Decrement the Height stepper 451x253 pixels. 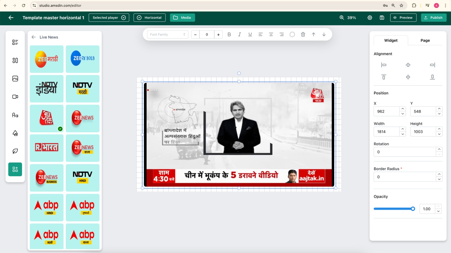439,134
